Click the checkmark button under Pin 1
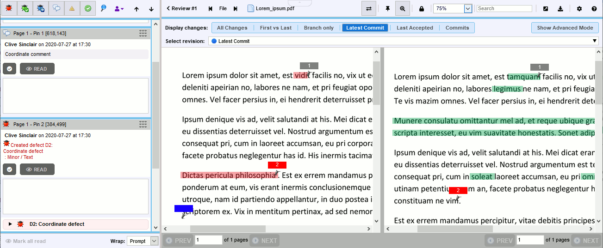 tap(10, 69)
